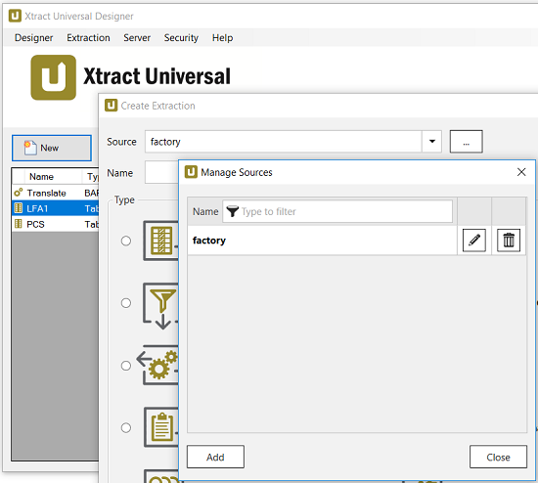
Task: Click the table icon of PCS row
Action: tap(19, 224)
